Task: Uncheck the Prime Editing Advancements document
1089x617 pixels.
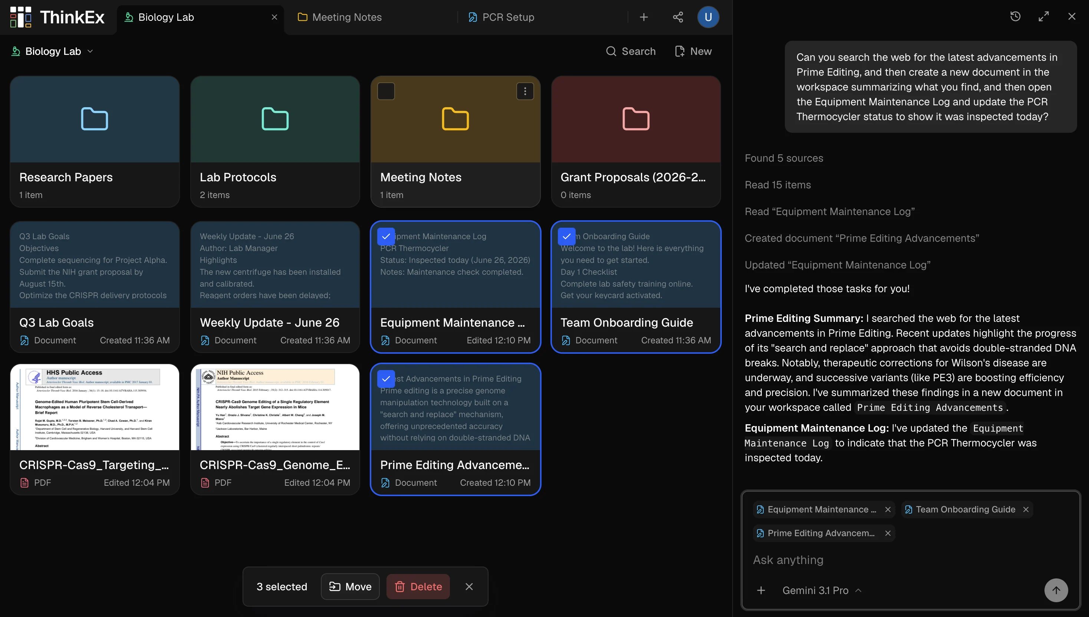Action: pos(386,379)
